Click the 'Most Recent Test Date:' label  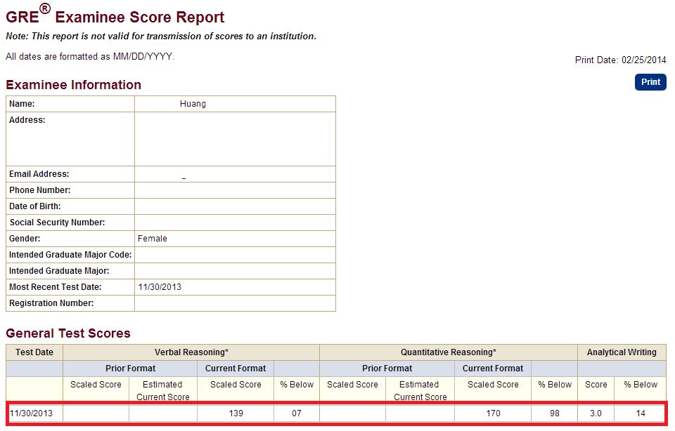[55, 287]
